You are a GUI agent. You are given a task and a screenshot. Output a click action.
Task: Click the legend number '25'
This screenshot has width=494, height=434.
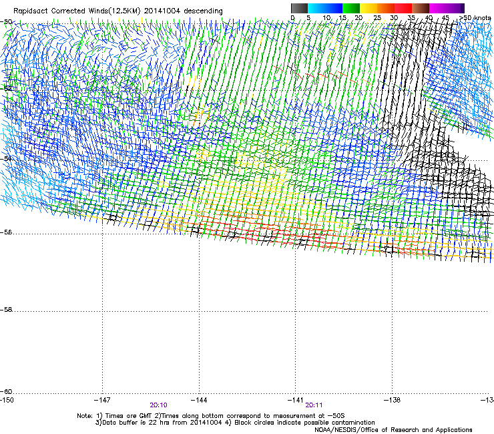pos(377,18)
